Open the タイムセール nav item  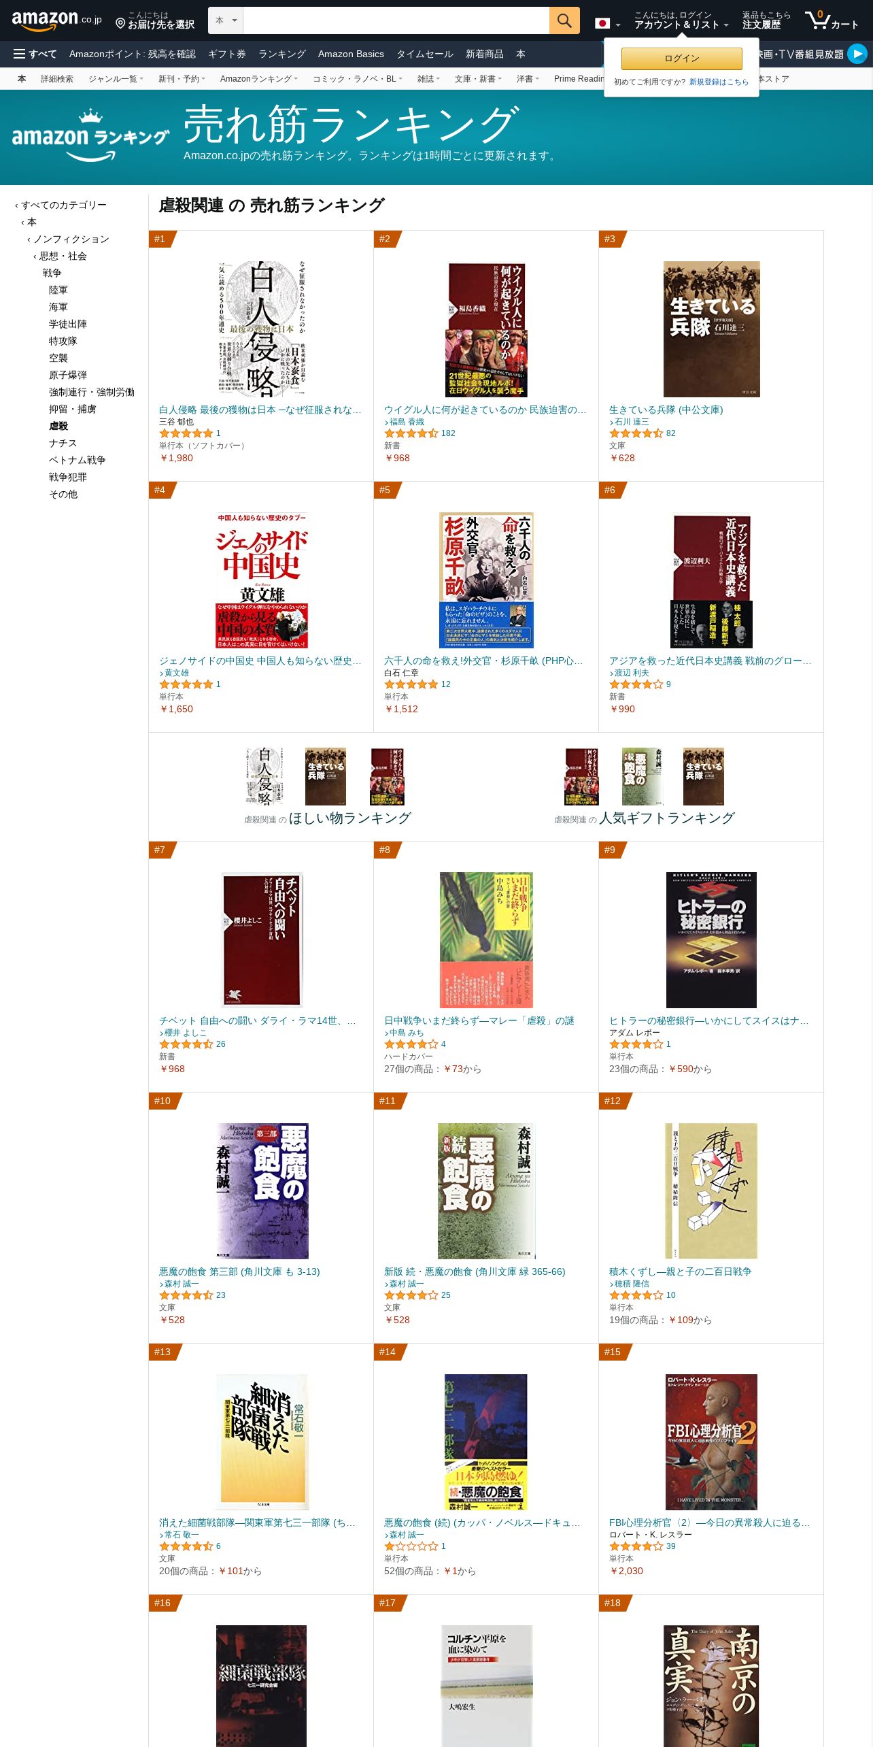(x=425, y=54)
